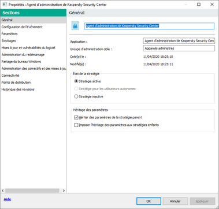The width and height of the screenshot is (219, 209).
Task: Click the policy name input field
Action: [x=149, y=26]
